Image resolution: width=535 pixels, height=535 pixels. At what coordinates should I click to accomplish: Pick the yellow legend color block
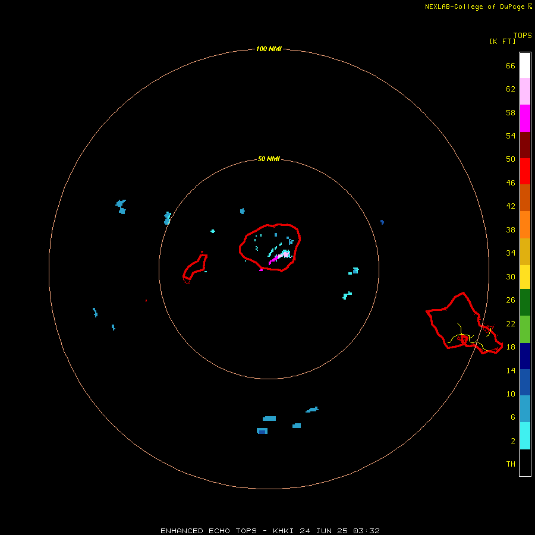(525, 276)
